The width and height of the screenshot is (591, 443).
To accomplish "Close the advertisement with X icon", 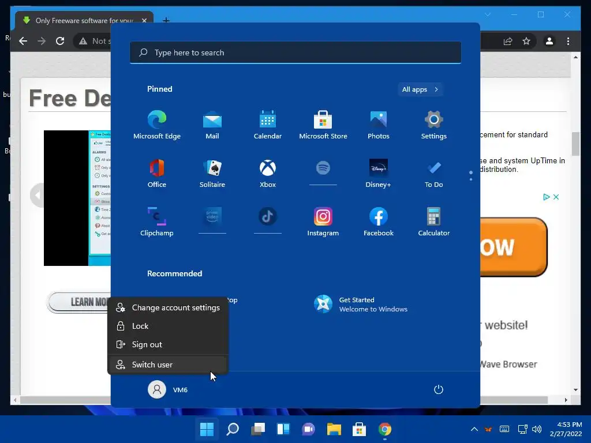I will click(x=556, y=197).
